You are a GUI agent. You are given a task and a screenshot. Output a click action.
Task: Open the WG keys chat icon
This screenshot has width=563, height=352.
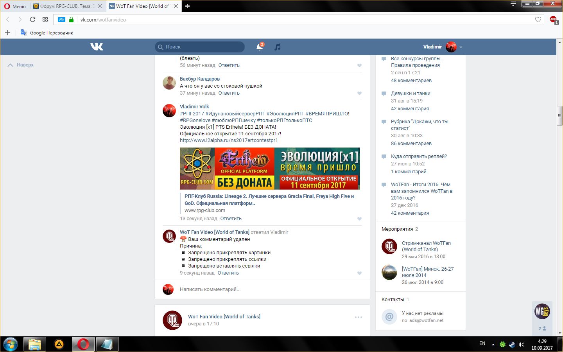pos(542,311)
